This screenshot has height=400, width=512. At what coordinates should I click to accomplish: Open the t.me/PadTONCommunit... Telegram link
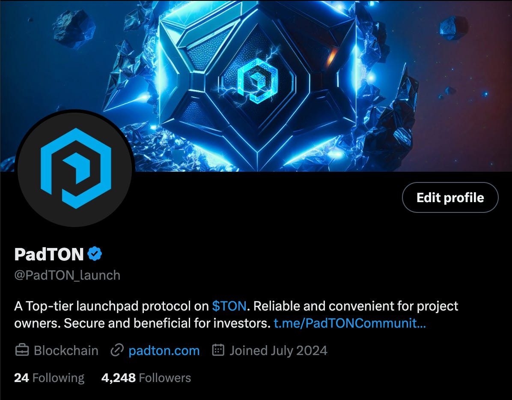(350, 323)
